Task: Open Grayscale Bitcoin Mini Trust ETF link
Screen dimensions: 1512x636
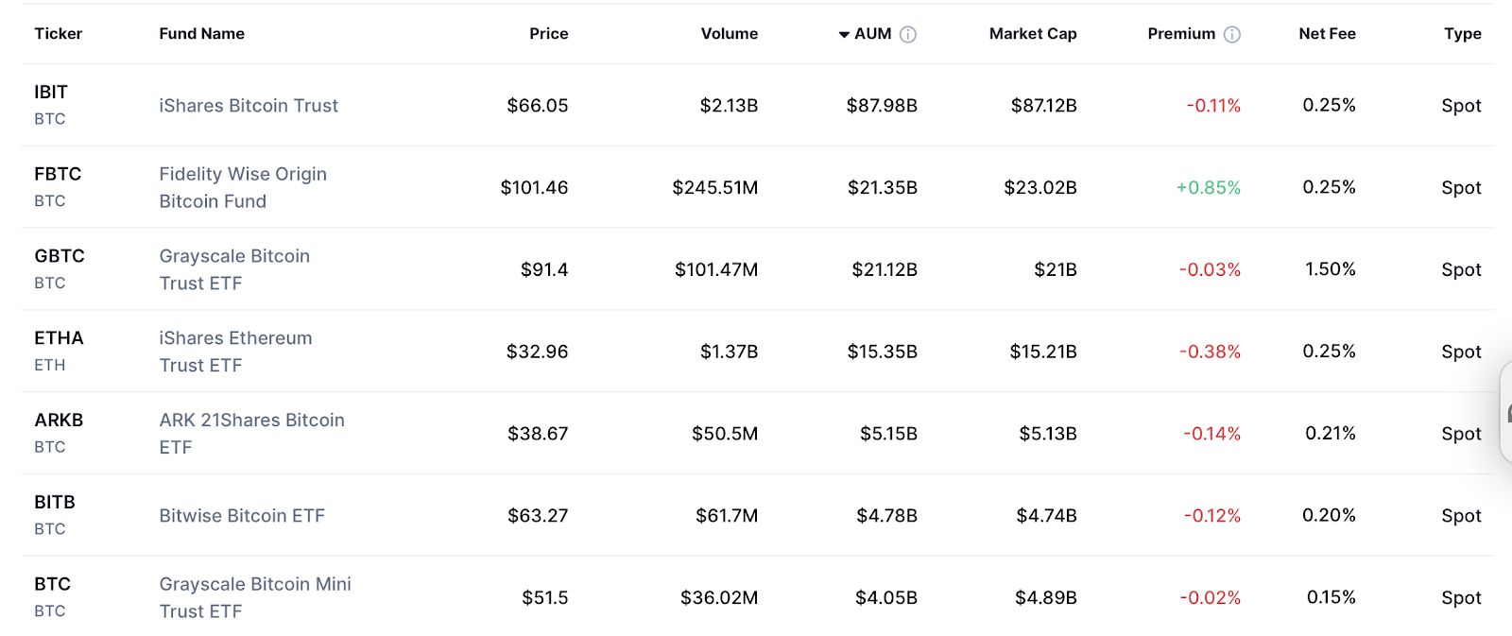Action: click(x=255, y=597)
